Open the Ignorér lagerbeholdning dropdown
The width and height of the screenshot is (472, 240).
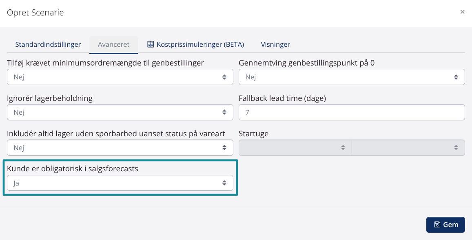pos(120,112)
